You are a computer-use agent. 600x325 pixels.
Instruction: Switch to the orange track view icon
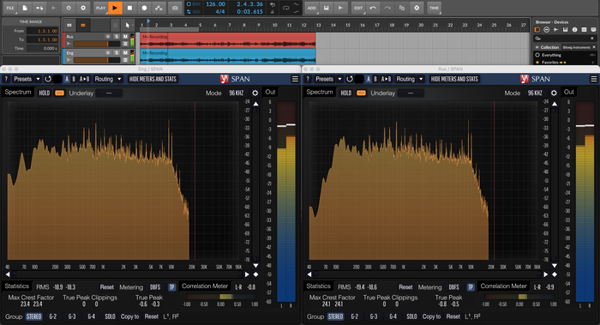coord(82,25)
